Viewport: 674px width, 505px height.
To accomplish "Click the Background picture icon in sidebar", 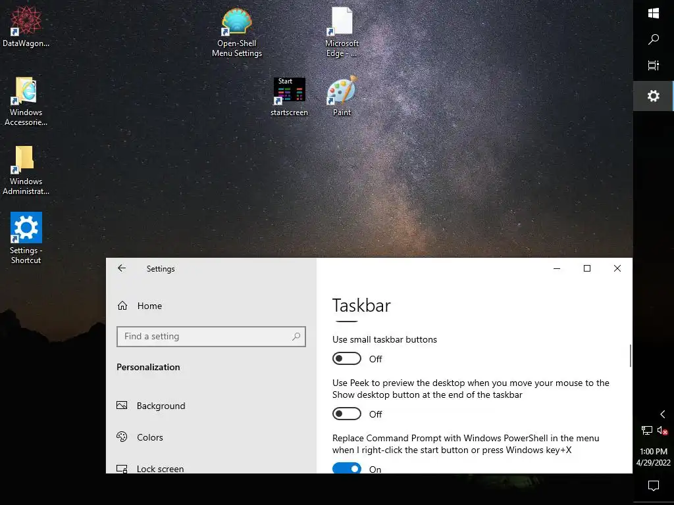I will click(x=122, y=405).
